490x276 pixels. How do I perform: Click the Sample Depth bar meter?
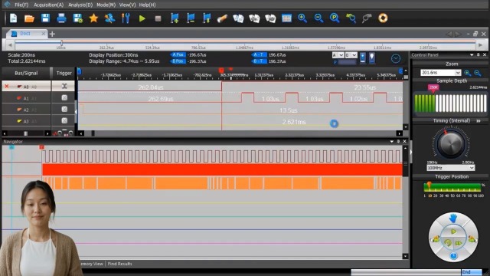pos(450,103)
